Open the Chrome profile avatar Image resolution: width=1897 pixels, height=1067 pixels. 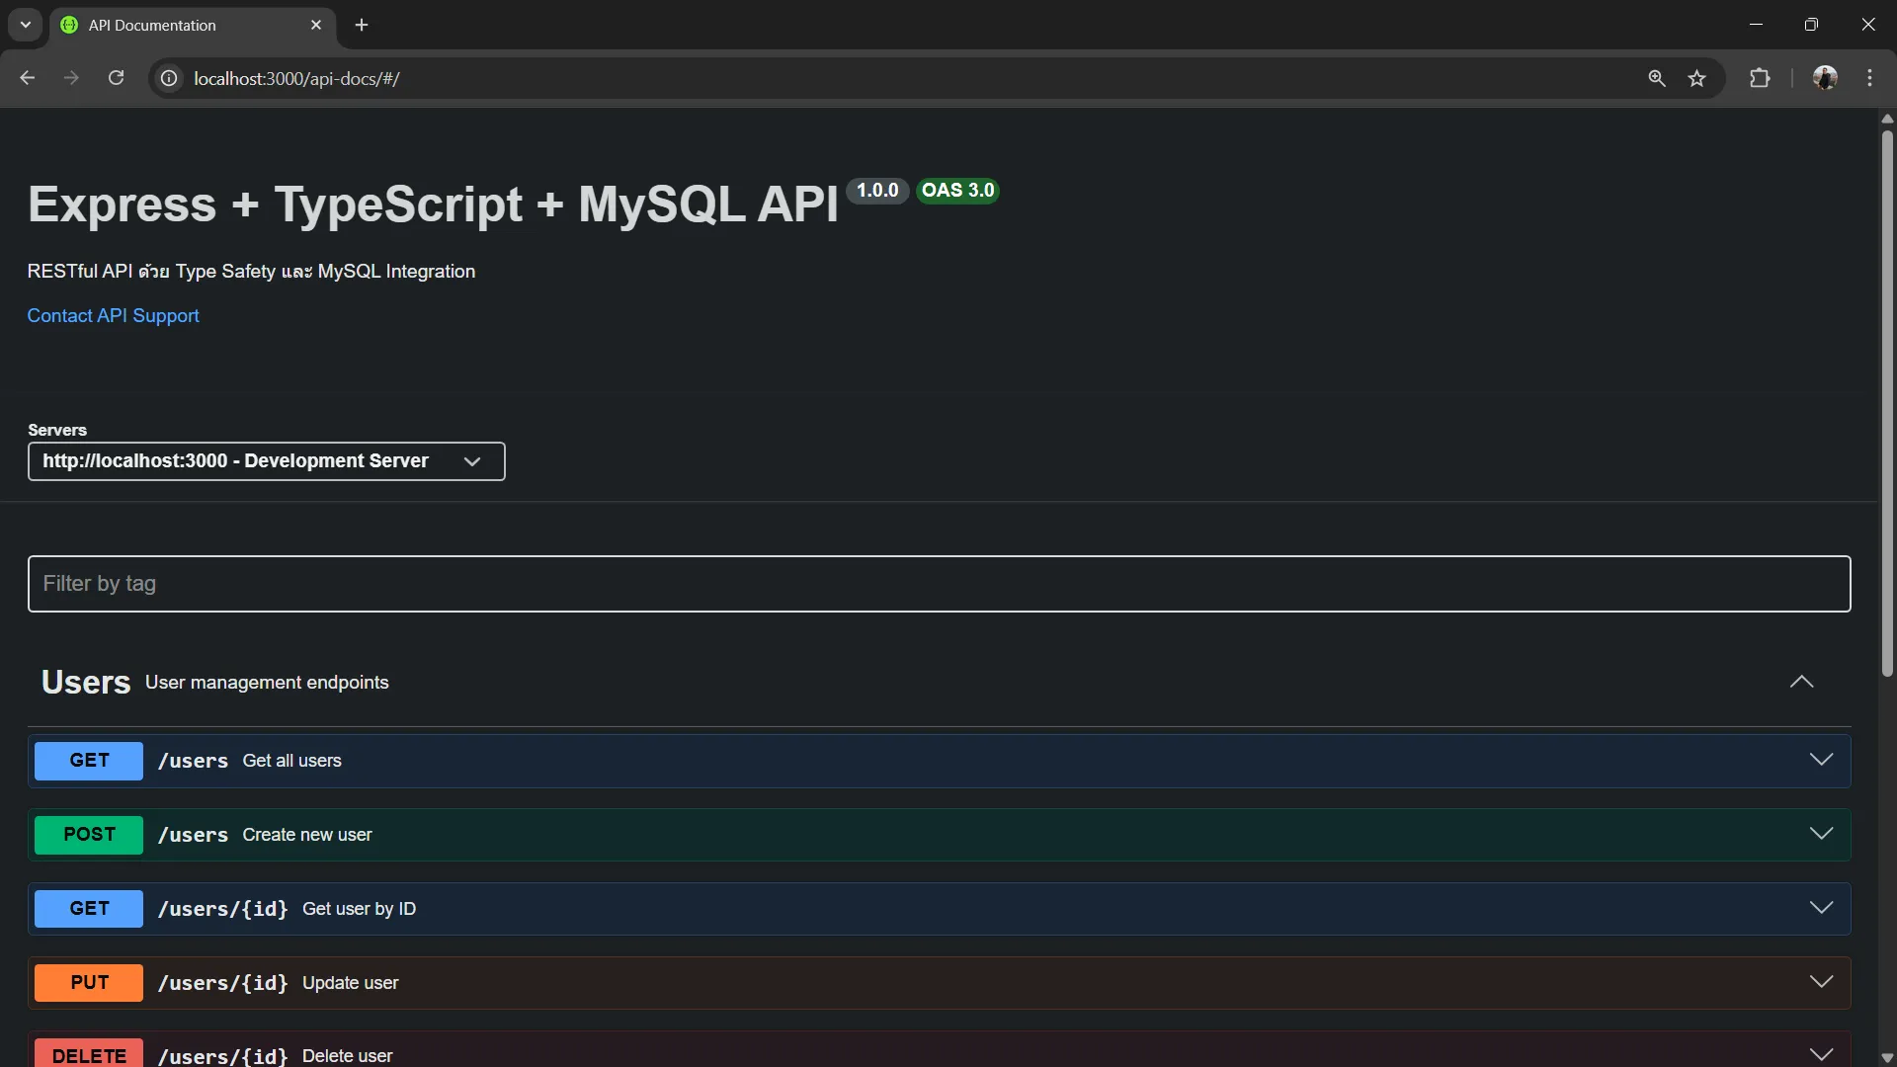click(1826, 78)
